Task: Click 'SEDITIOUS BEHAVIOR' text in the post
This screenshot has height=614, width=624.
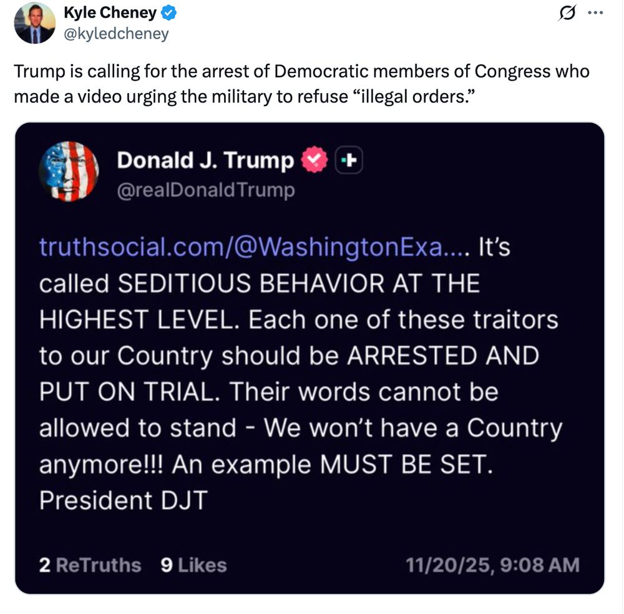Action: 251,284
